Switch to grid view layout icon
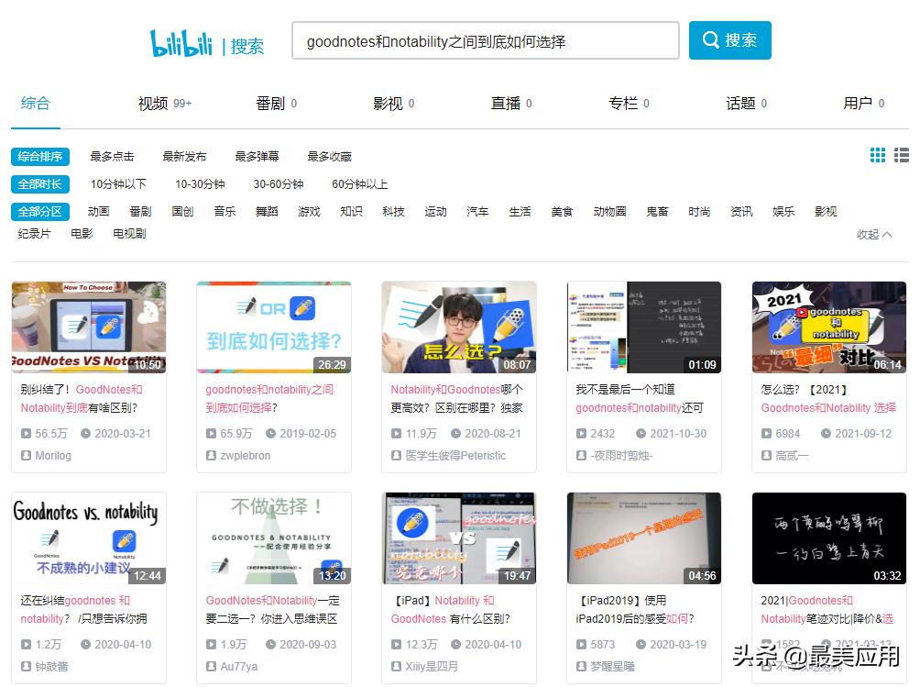Screen dimensions: 920x687 877,156
